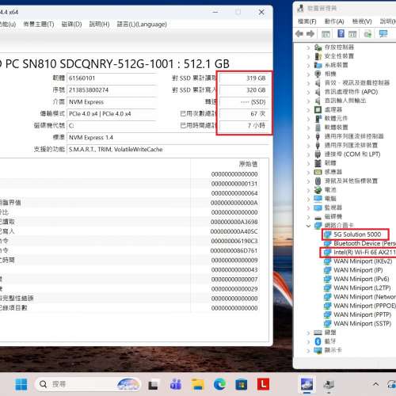This screenshot has height=396, width=396.
Task: Select WAN Miniport (SSTP)
Action: click(362, 324)
